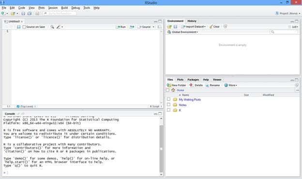Click the code tools wand icon
This screenshot has width=302, height=179.
(x=59, y=27)
